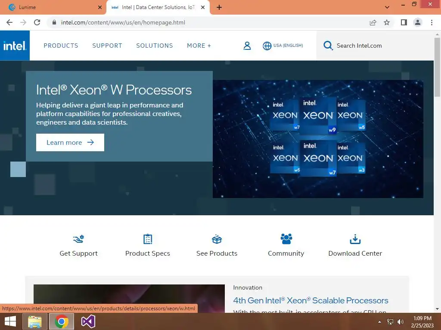The height and width of the screenshot is (330, 441).
Task: Open a new tab with plus button
Action: 219,7
